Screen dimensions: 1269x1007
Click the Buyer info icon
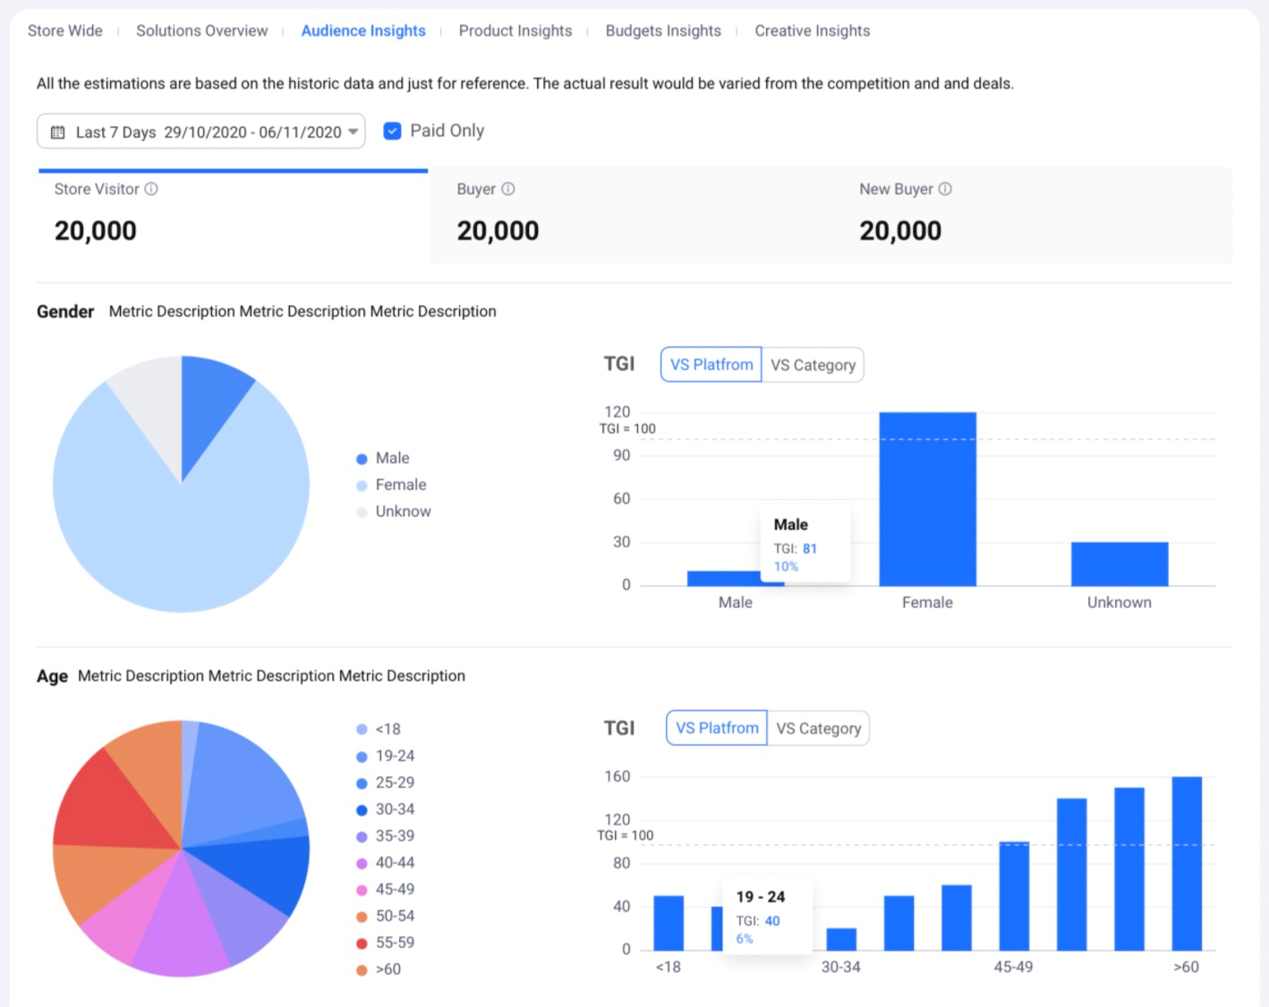click(508, 189)
